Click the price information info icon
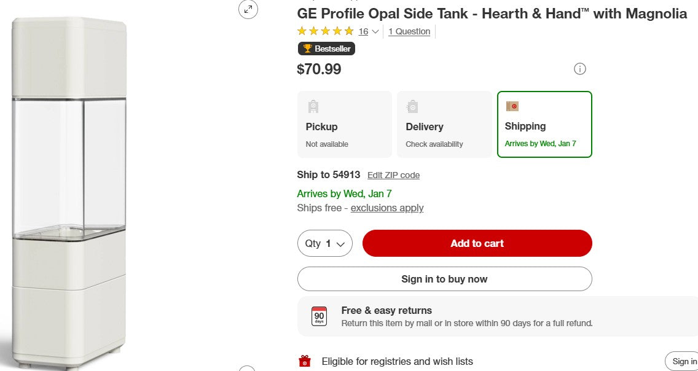This screenshot has width=698, height=371. pyautogui.click(x=580, y=69)
